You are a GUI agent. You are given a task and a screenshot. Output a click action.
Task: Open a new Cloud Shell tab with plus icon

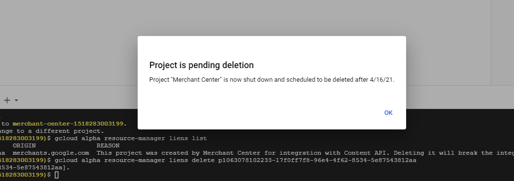point(7,100)
